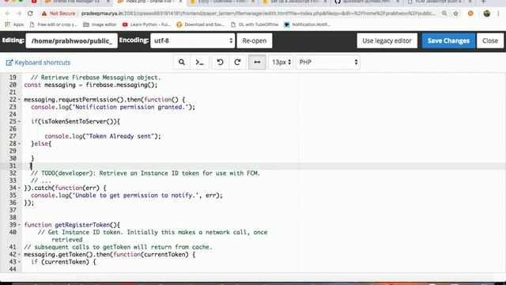506x285 pixels.
Task: Collapse the code fold at line 39
Action: 19,225
